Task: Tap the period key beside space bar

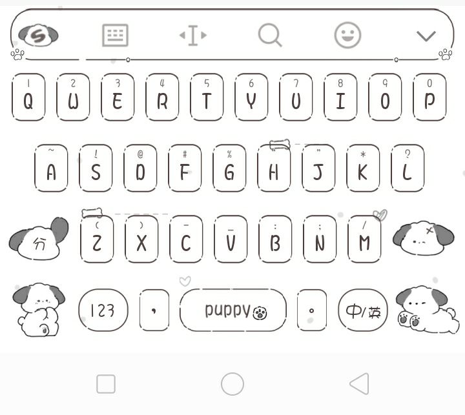Action: (312, 310)
